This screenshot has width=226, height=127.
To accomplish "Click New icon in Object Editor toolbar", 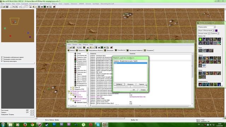I will pyautogui.click(x=68, y=47).
